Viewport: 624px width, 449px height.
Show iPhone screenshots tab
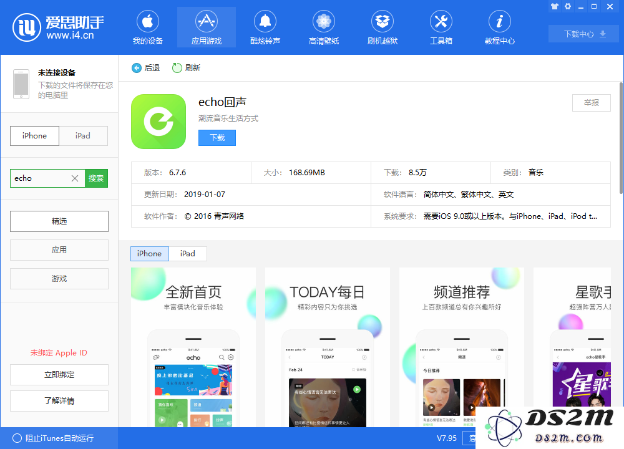click(150, 254)
